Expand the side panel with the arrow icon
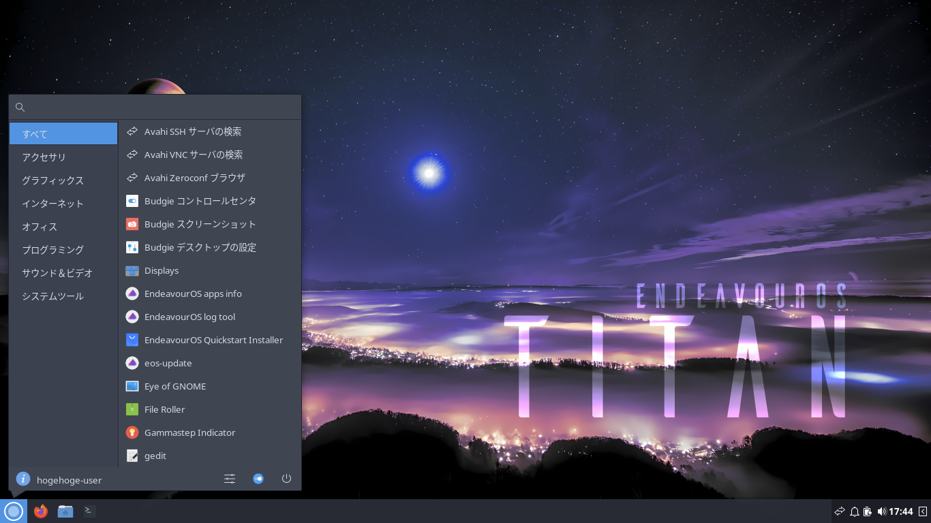 click(923, 511)
